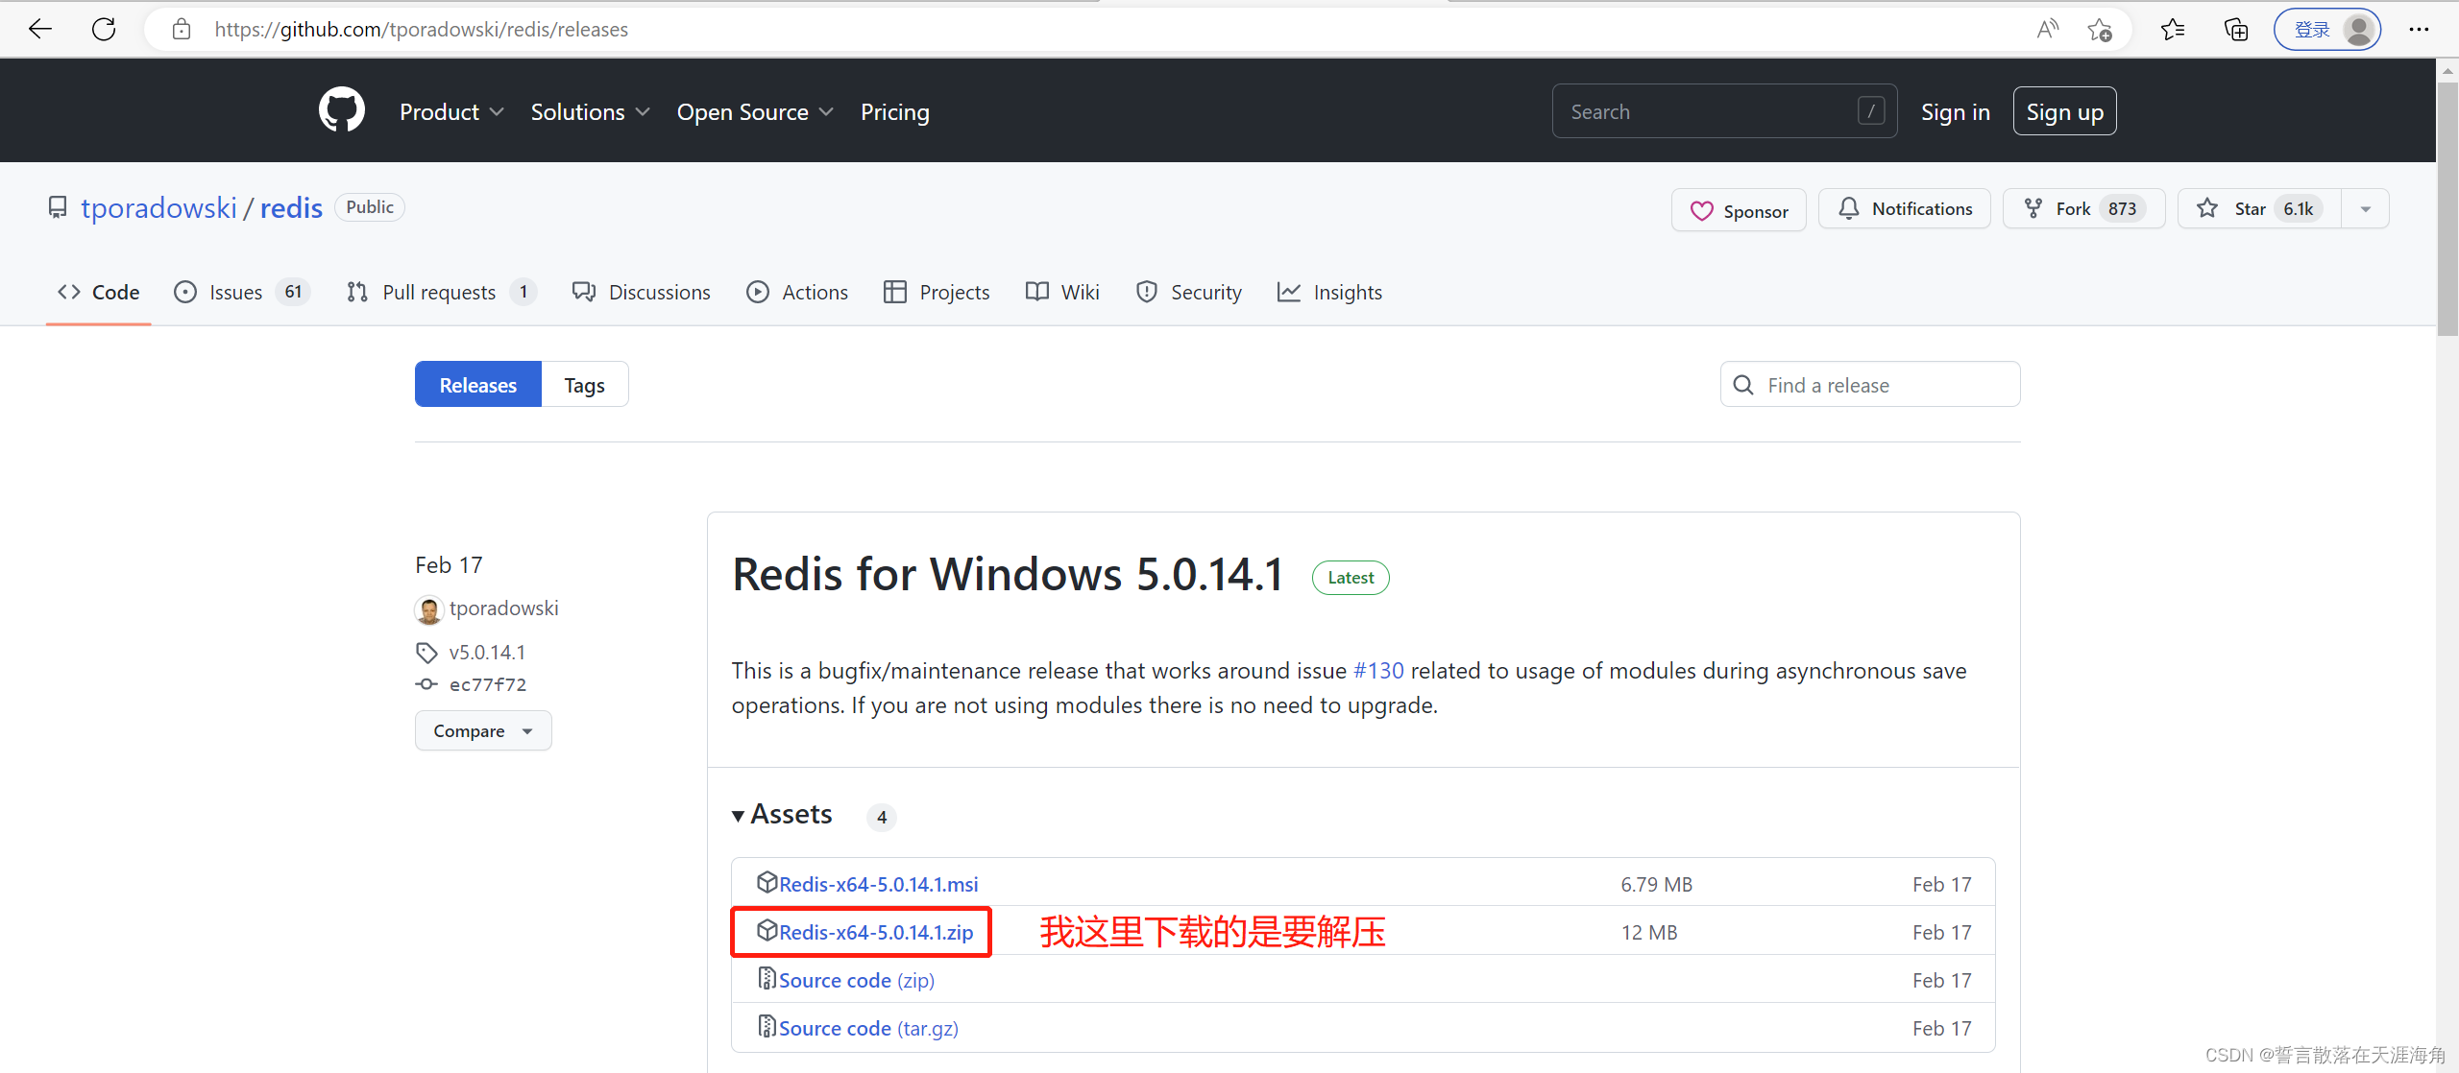Click the Find a release field
Viewport: 2459px width, 1073px height.
1870,385
